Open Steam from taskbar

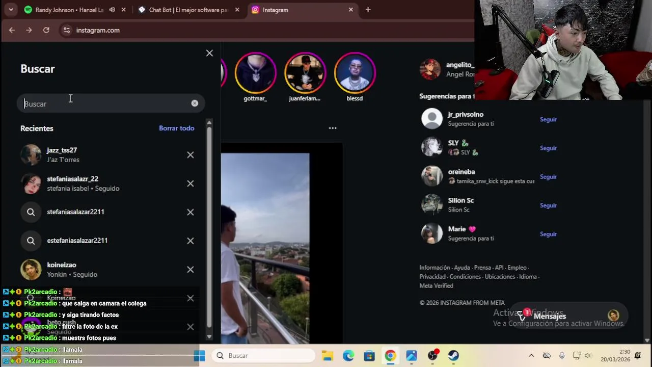[453, 356]
